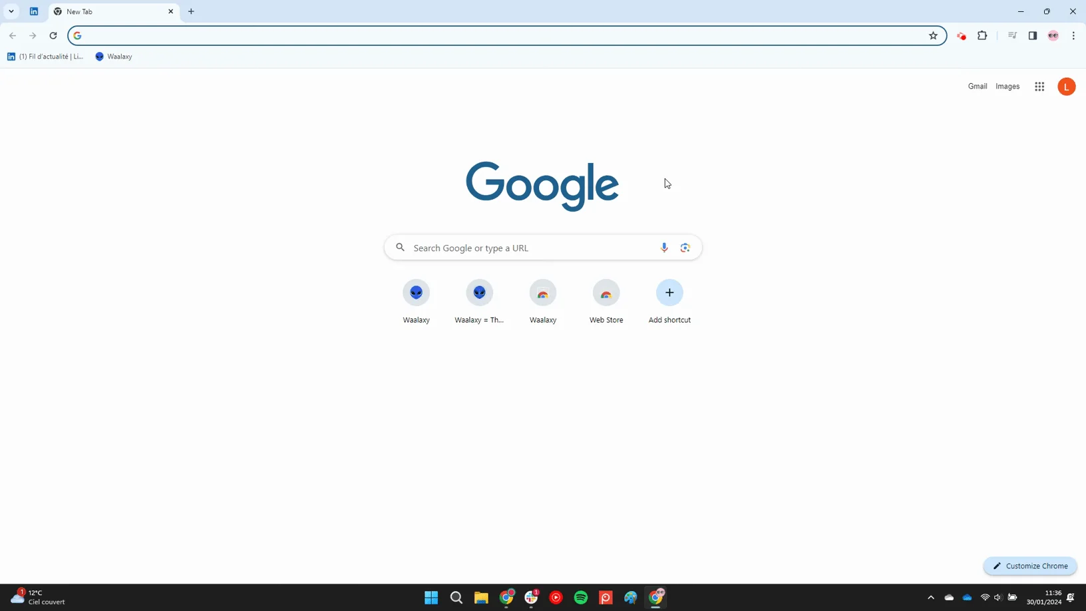1086x611 pixels.
Task: Open the Windows Start menu
Action: tap(431, 598)
